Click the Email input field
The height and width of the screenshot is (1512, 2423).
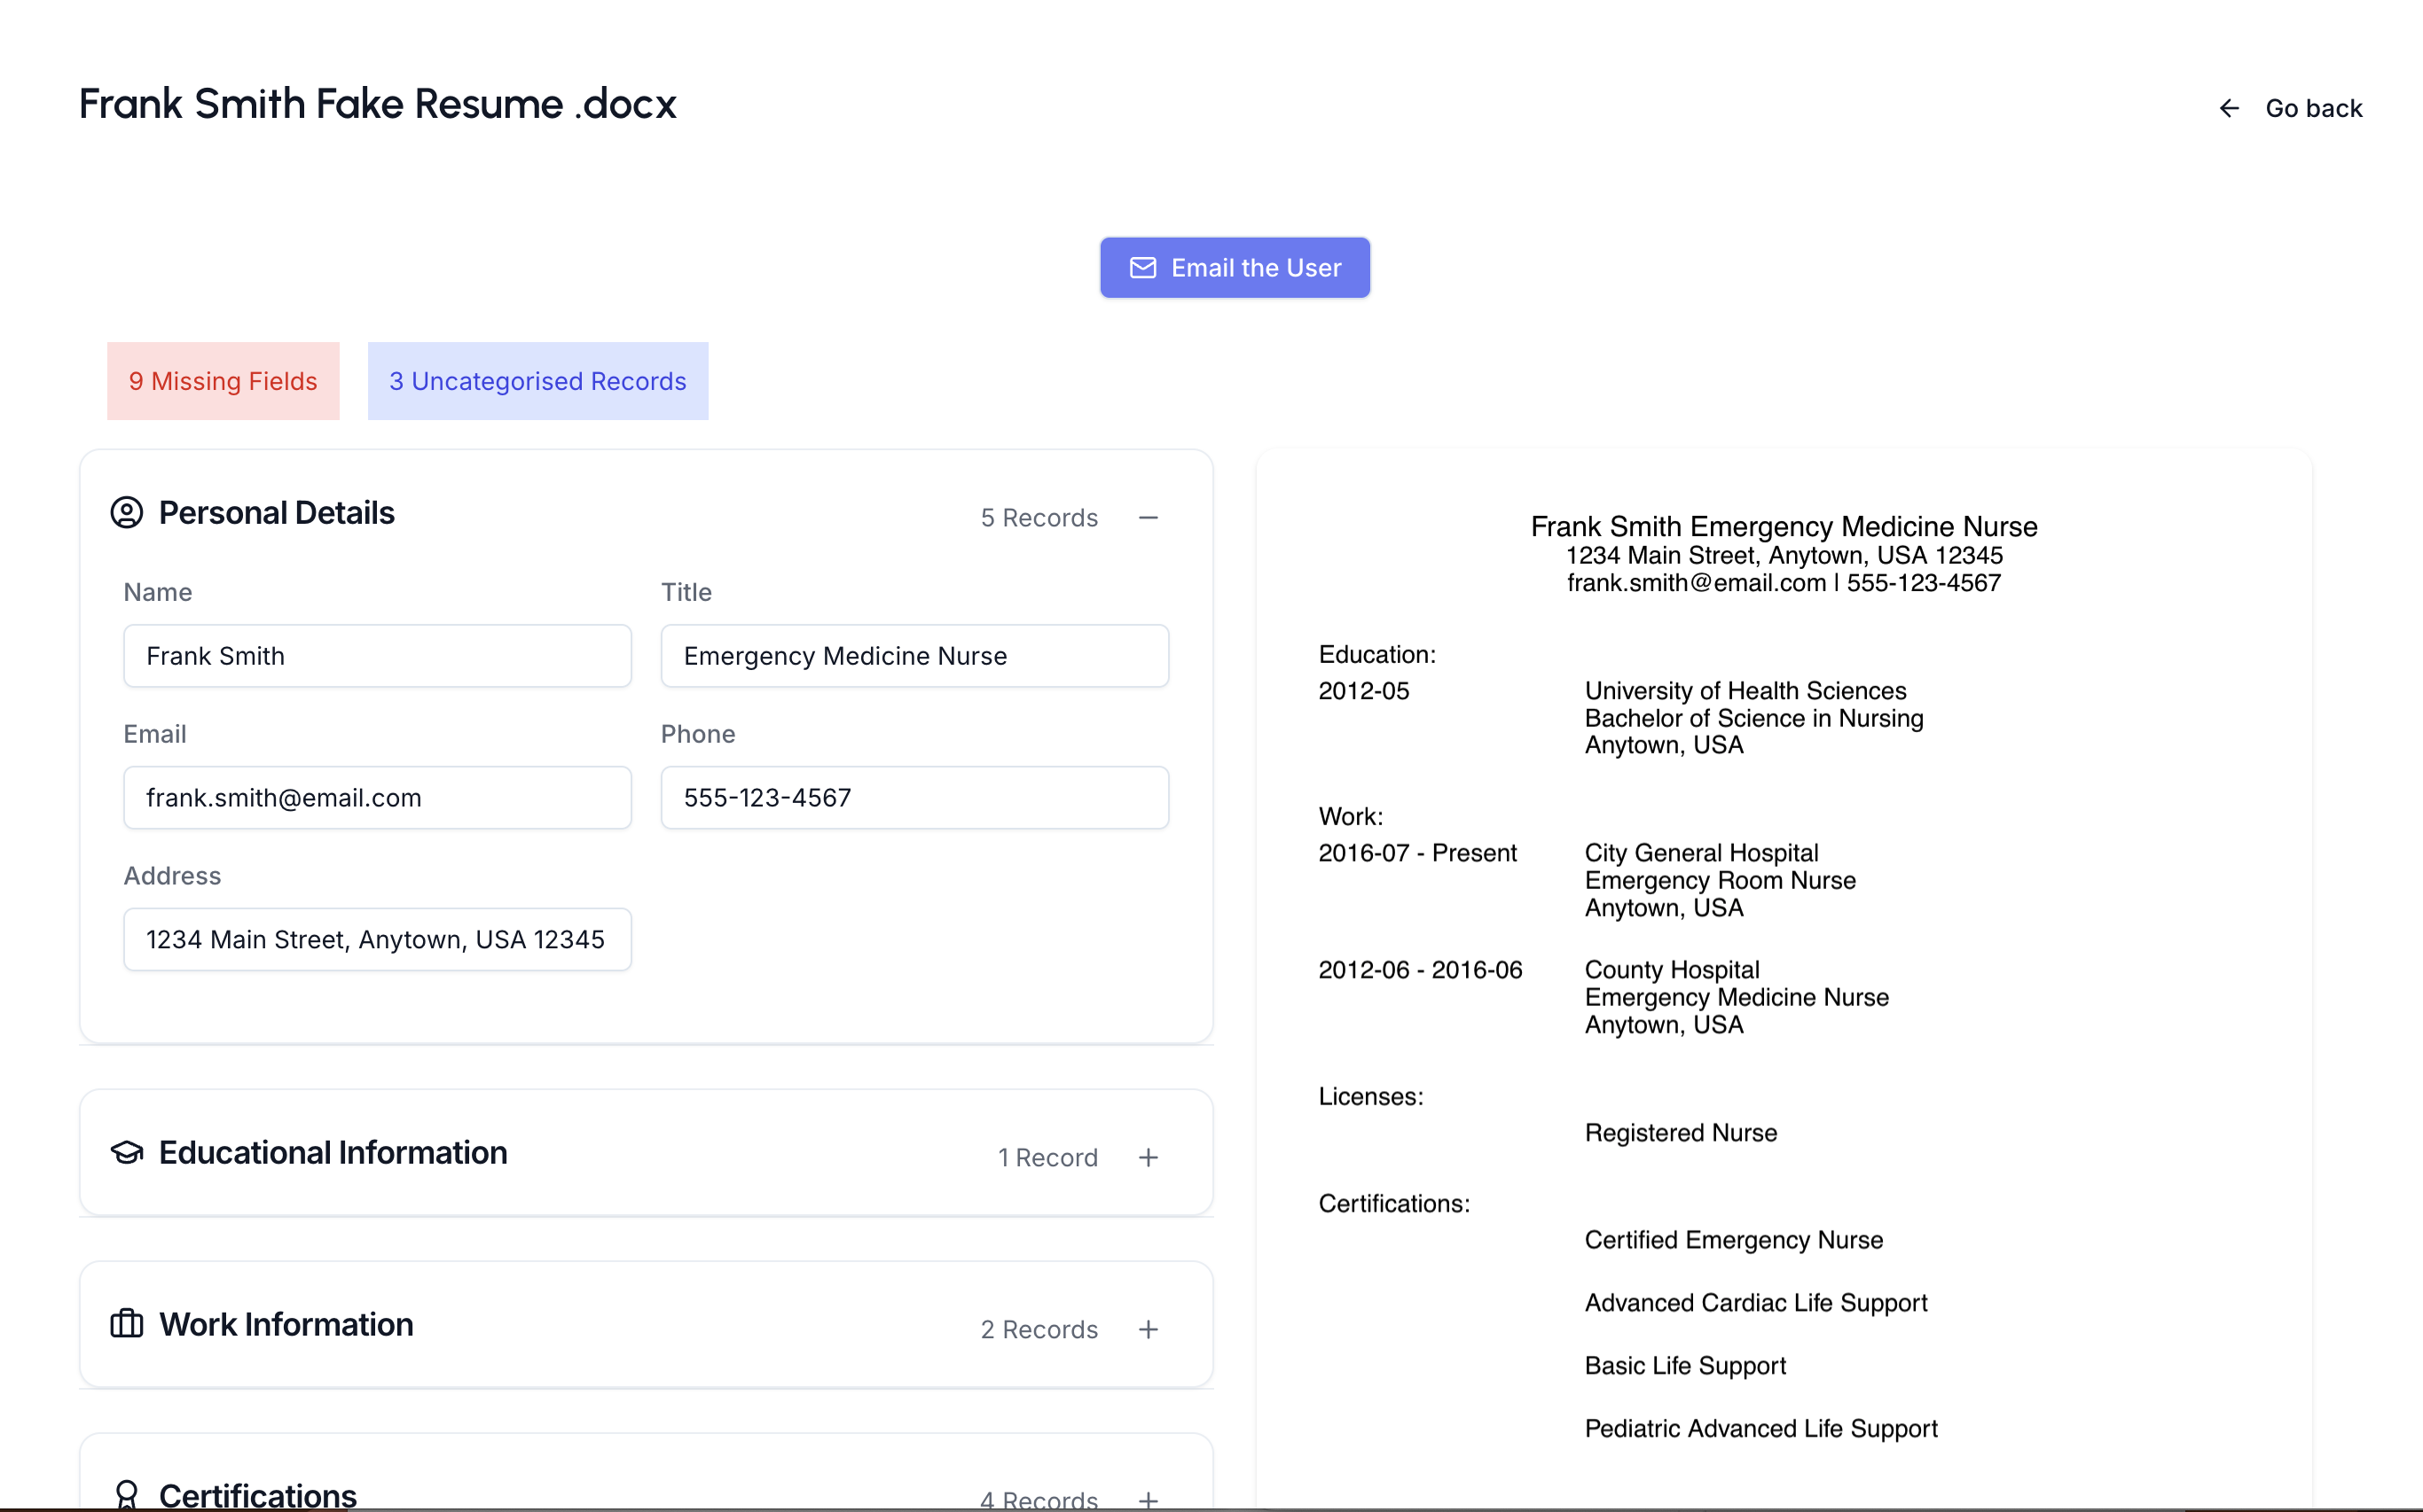pos(377,798)
